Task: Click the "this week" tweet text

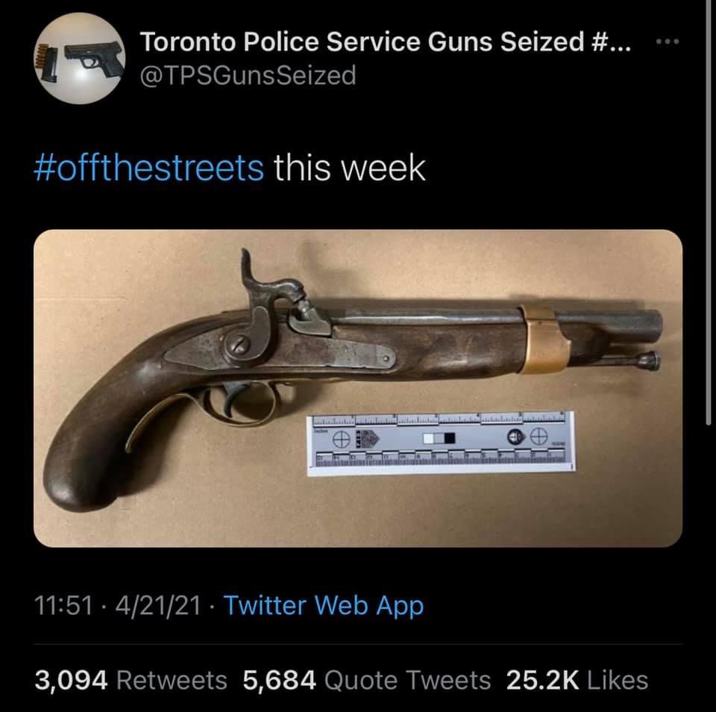Action: click(350, 168)
